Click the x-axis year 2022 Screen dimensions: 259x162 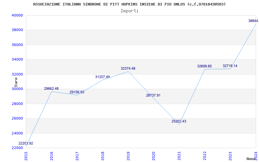pyautogui.click(x=205, y=156)
